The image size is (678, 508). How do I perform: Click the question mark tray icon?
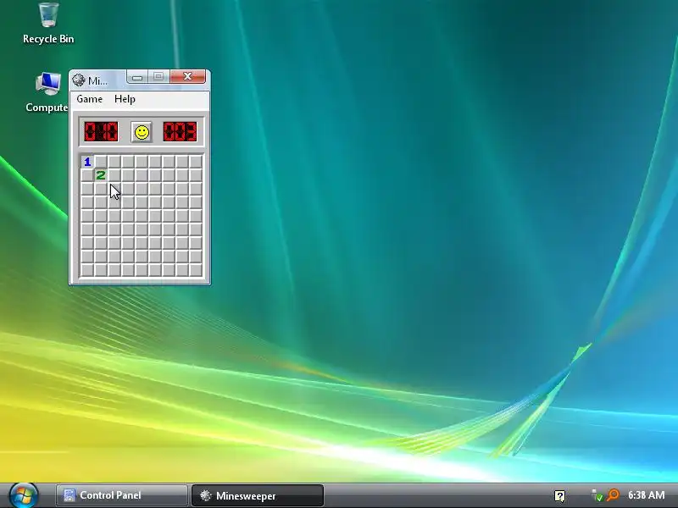coord(559,496)
